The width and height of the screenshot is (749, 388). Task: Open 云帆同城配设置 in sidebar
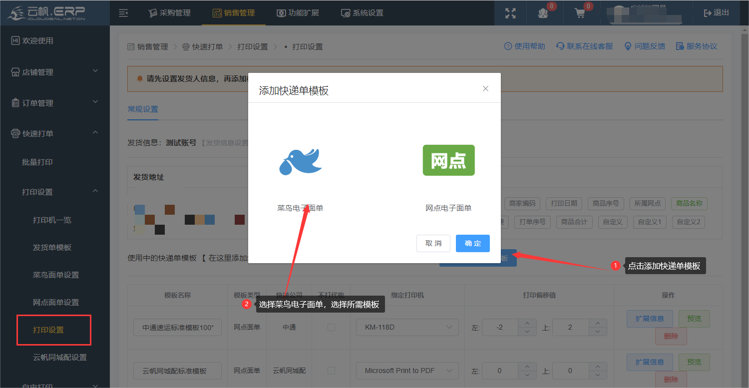click(x=60, y=357)
